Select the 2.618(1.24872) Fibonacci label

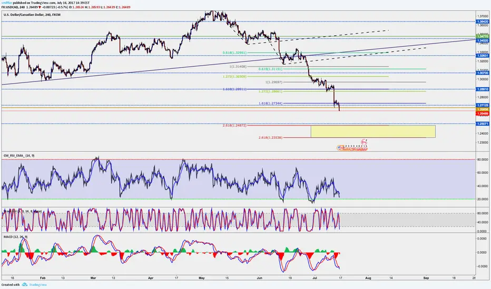click(234, 126)
